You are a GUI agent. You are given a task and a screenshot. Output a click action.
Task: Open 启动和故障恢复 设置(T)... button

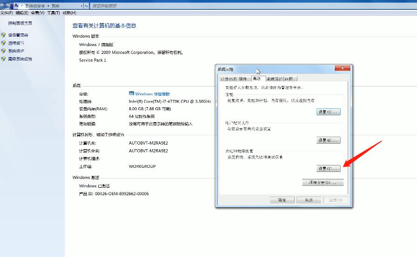tap(329, 169)
